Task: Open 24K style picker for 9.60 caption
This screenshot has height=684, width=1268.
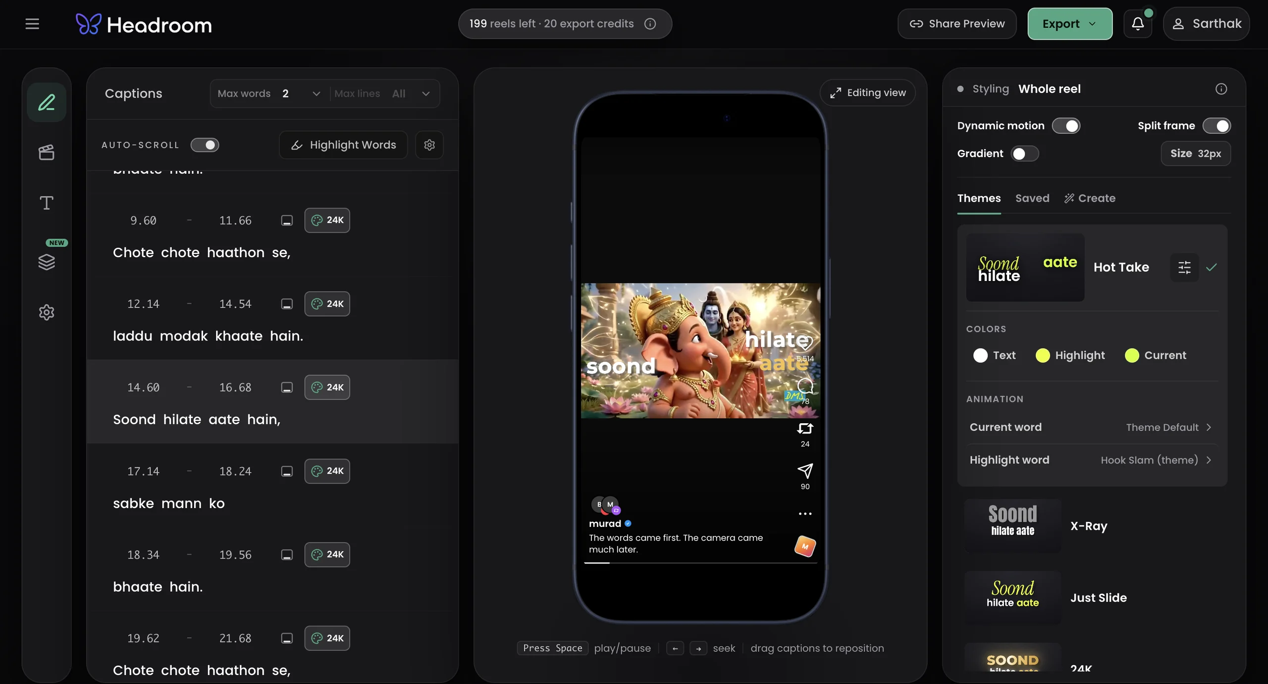Action: pyautogui.click(x=327, y=220)
